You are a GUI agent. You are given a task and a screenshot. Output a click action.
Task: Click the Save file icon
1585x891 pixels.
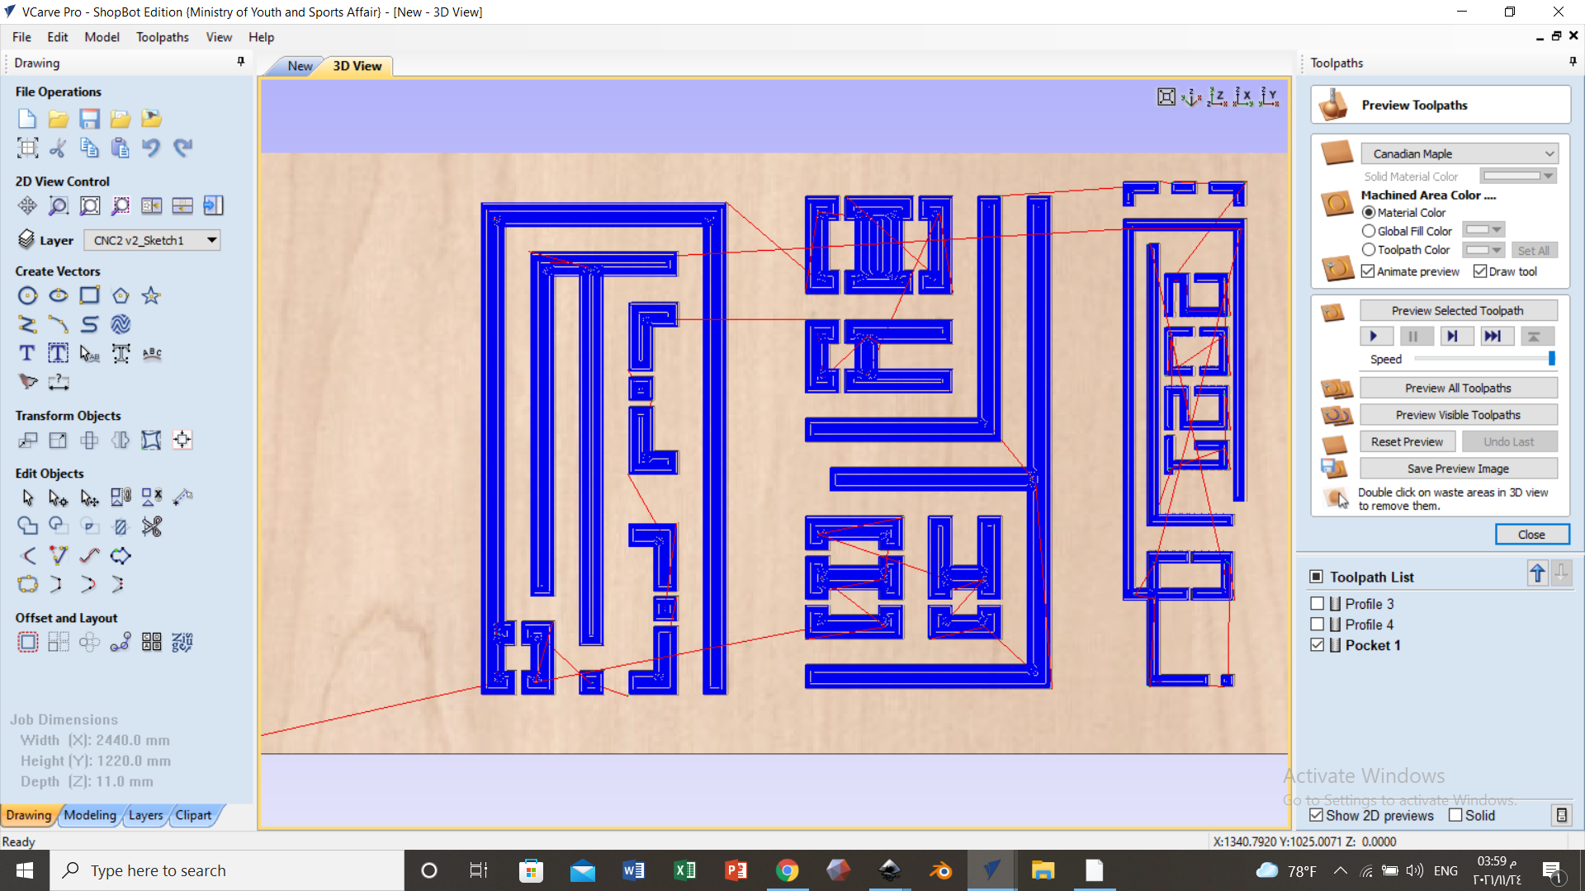(x=89, y=119)
